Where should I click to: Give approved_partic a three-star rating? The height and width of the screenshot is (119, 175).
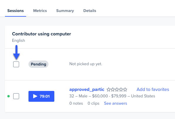click(x=117, y=89)
